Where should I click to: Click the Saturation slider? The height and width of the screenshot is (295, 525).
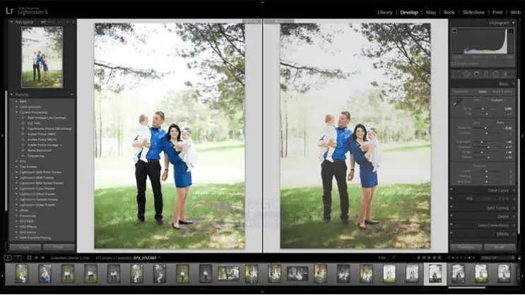click(x=487, y=181)
